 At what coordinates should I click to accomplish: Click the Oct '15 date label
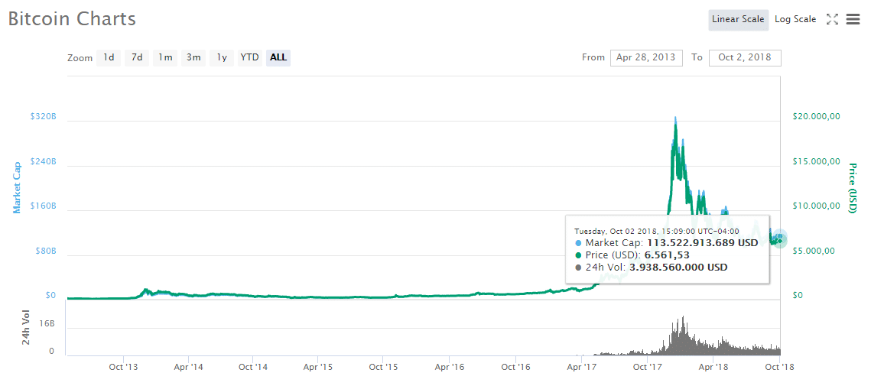coord(383,367)
